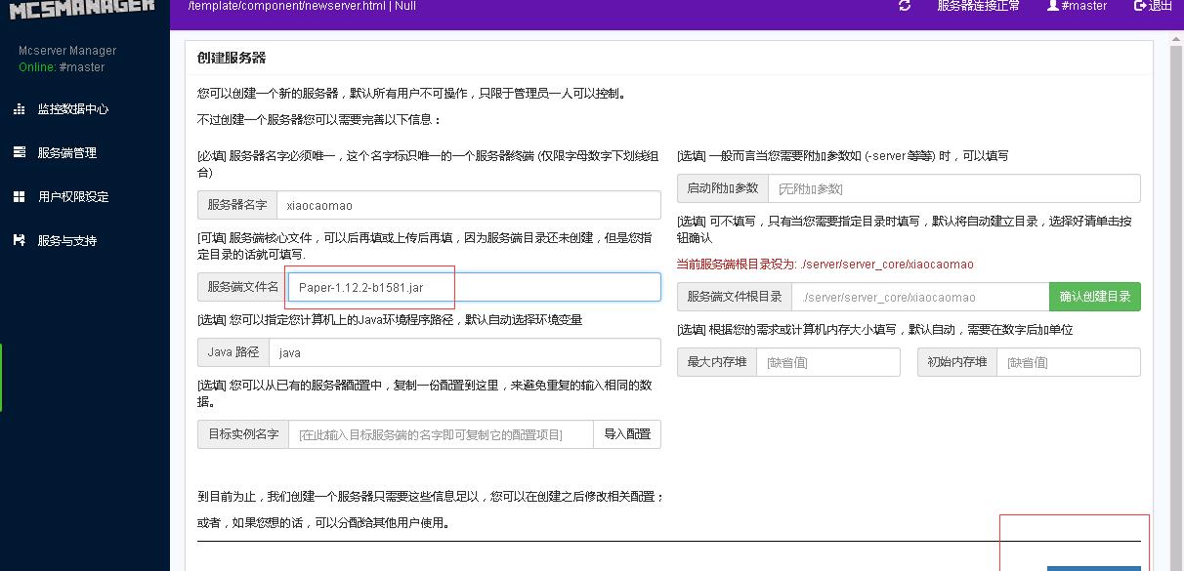Click the 启动附加参数 input field
Viewport: 1184px width, 571px height.
[x=953, y=188]
